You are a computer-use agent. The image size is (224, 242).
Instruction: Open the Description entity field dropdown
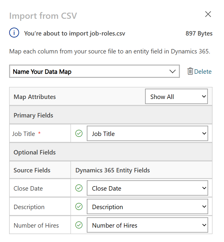pyautogui.click(x=147, y=207)
